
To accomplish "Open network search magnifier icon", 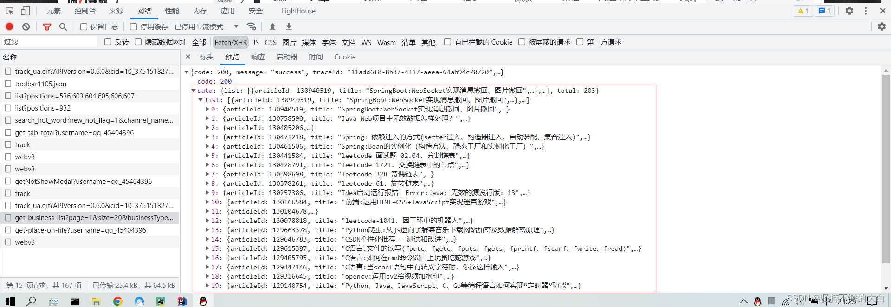I will [x=63, y=27].
